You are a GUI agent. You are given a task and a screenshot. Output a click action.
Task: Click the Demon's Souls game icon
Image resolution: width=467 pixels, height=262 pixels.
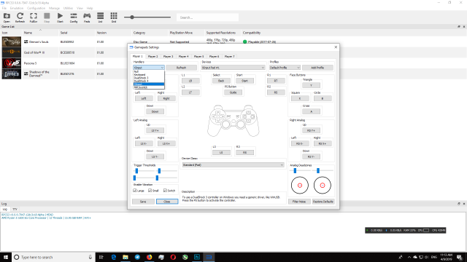pyautogui.click(x=12, y=42)
